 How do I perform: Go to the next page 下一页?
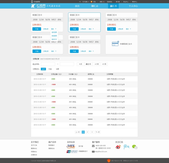[98, 132]
